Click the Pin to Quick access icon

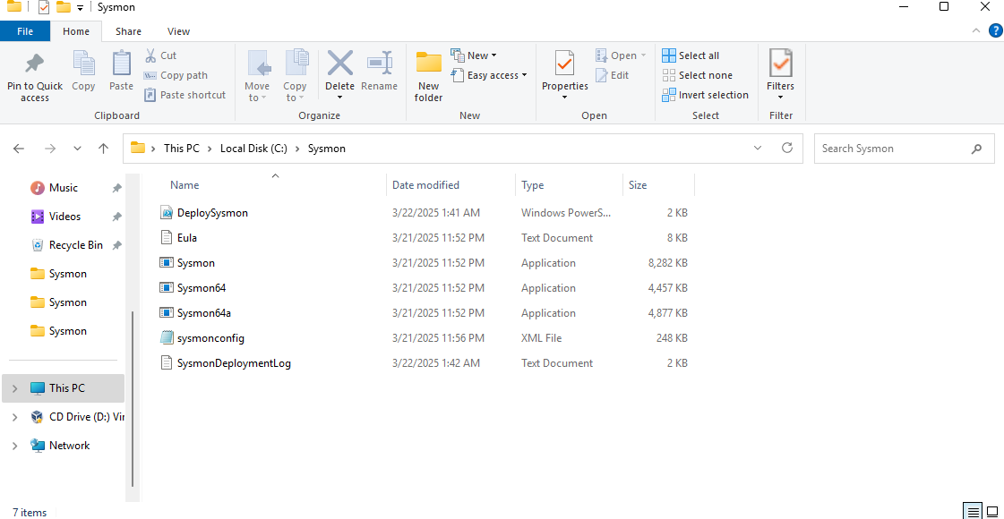[35, 64]
